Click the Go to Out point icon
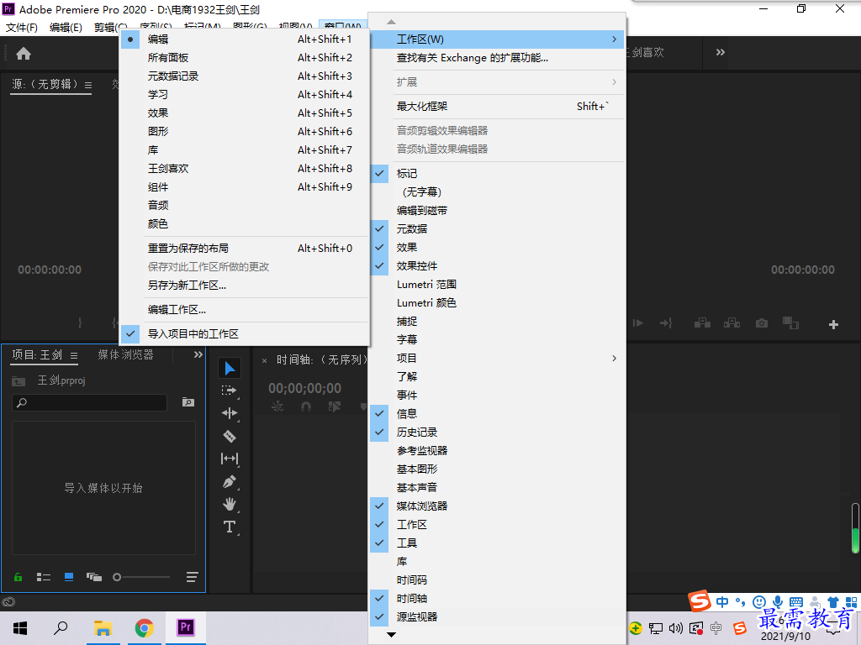 click(666, 323)
